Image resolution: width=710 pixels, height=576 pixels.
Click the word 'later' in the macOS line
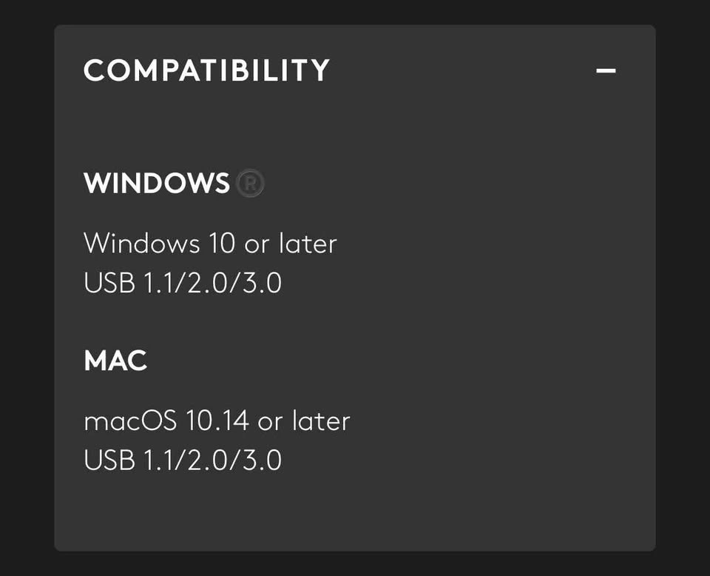321,421
